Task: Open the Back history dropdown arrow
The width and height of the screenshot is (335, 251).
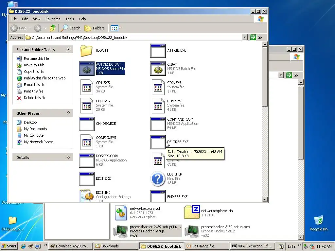Action: (x=30, y=28)
